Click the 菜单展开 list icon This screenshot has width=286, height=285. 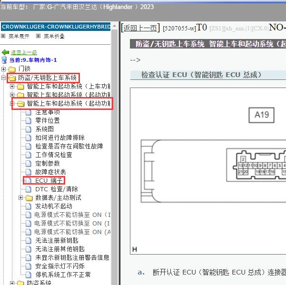(x=3, y=36)
